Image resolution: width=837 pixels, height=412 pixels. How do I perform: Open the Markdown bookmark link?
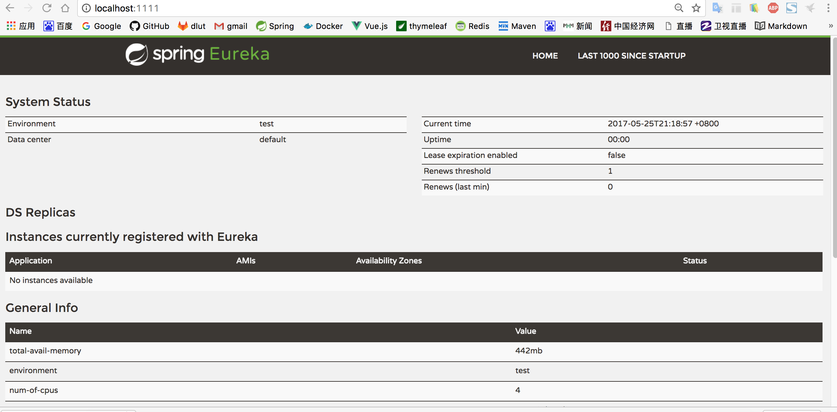(781, 26)
